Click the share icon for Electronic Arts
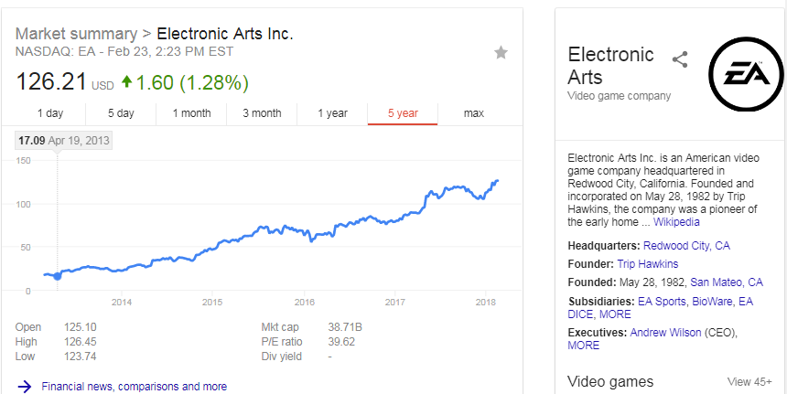787x394 pixels. point(680,60)
